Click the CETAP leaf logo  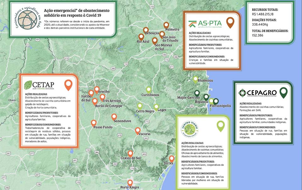(x=28, y=85)
